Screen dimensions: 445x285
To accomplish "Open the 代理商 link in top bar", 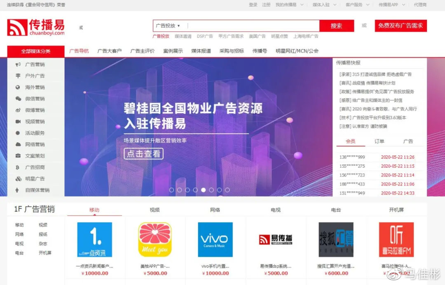I will (420, 5).
